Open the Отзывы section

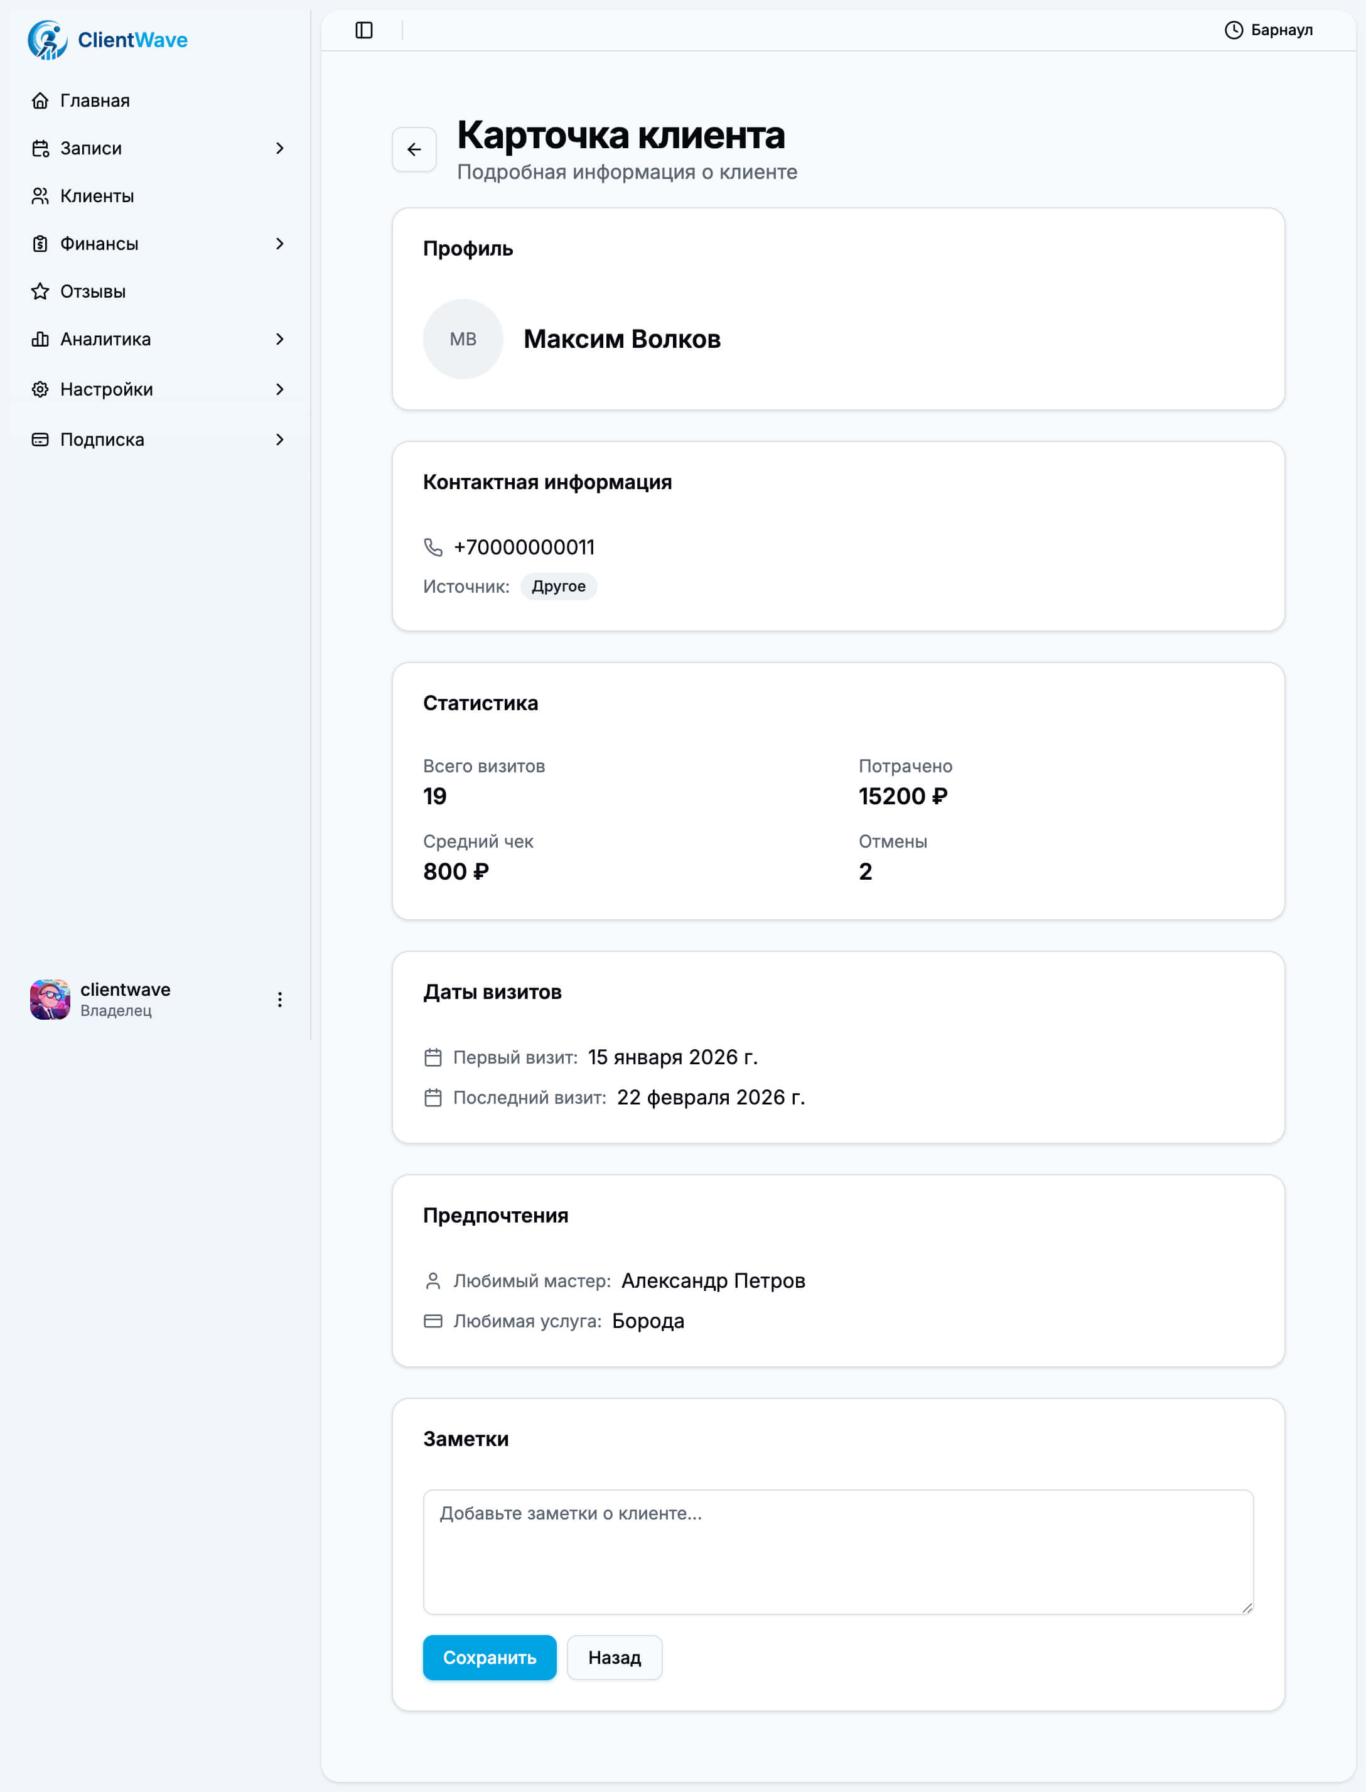pos(93,292)
